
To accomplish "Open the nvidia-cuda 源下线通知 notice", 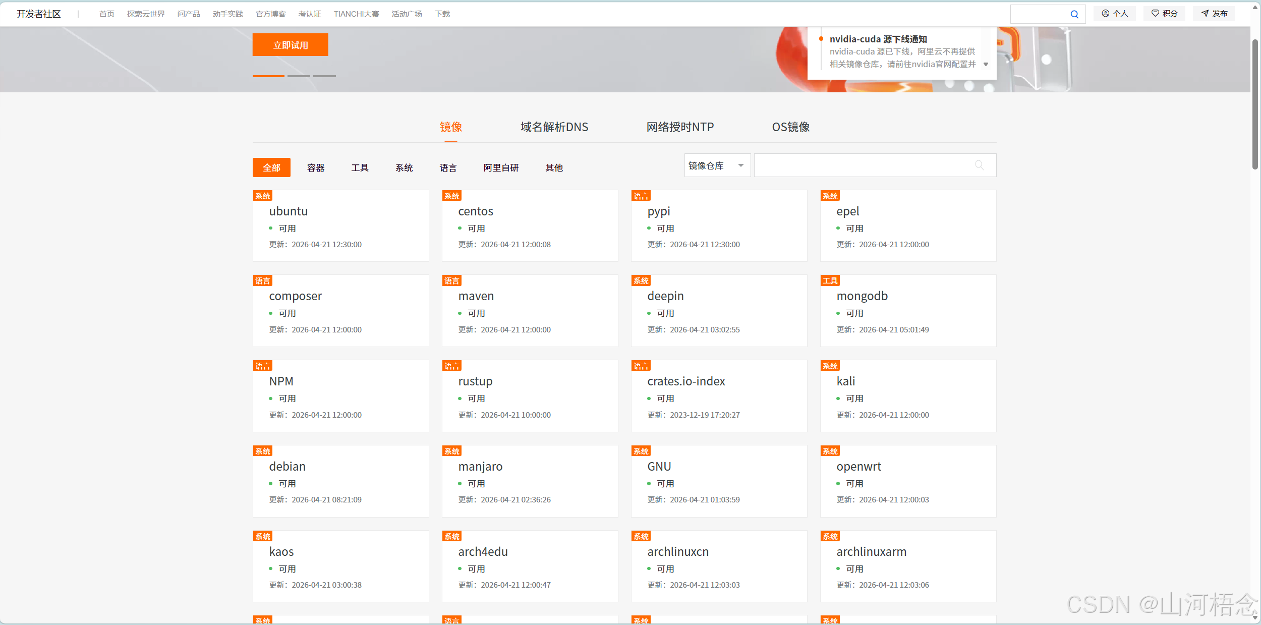I will click(878, 39).
